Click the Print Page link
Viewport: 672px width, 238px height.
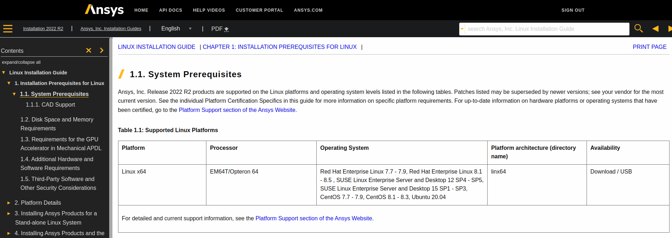pos(649,47)
